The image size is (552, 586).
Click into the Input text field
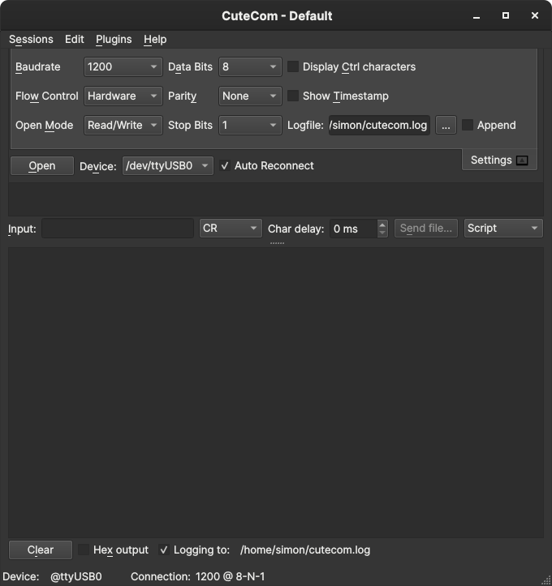[118, 229]
